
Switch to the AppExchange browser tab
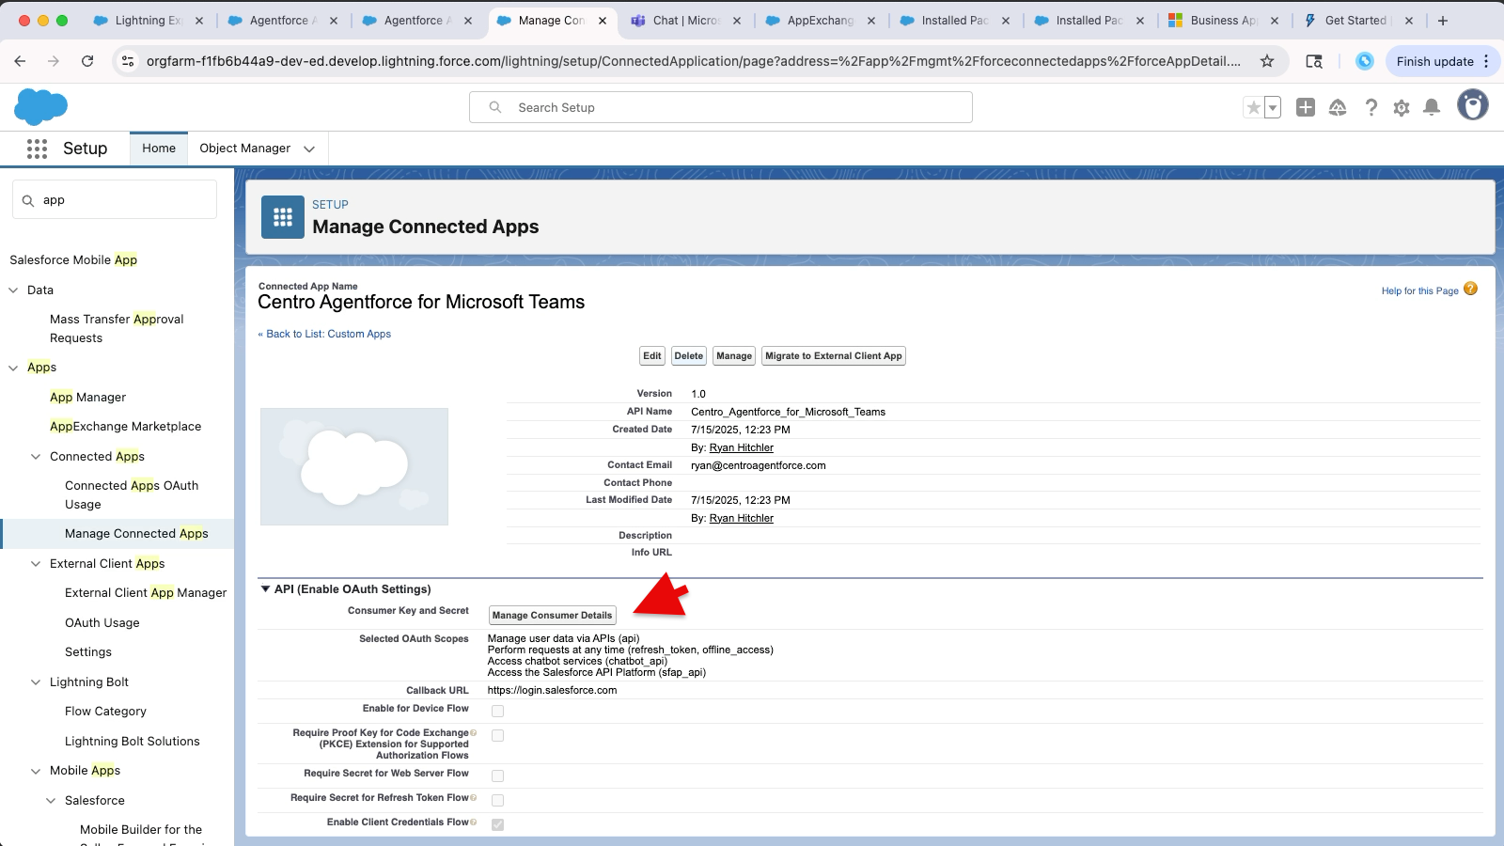click(x=821, y=20)
